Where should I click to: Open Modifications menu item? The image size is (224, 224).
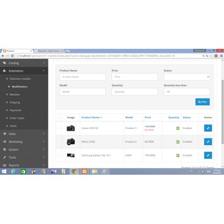[x=20, y=86]
